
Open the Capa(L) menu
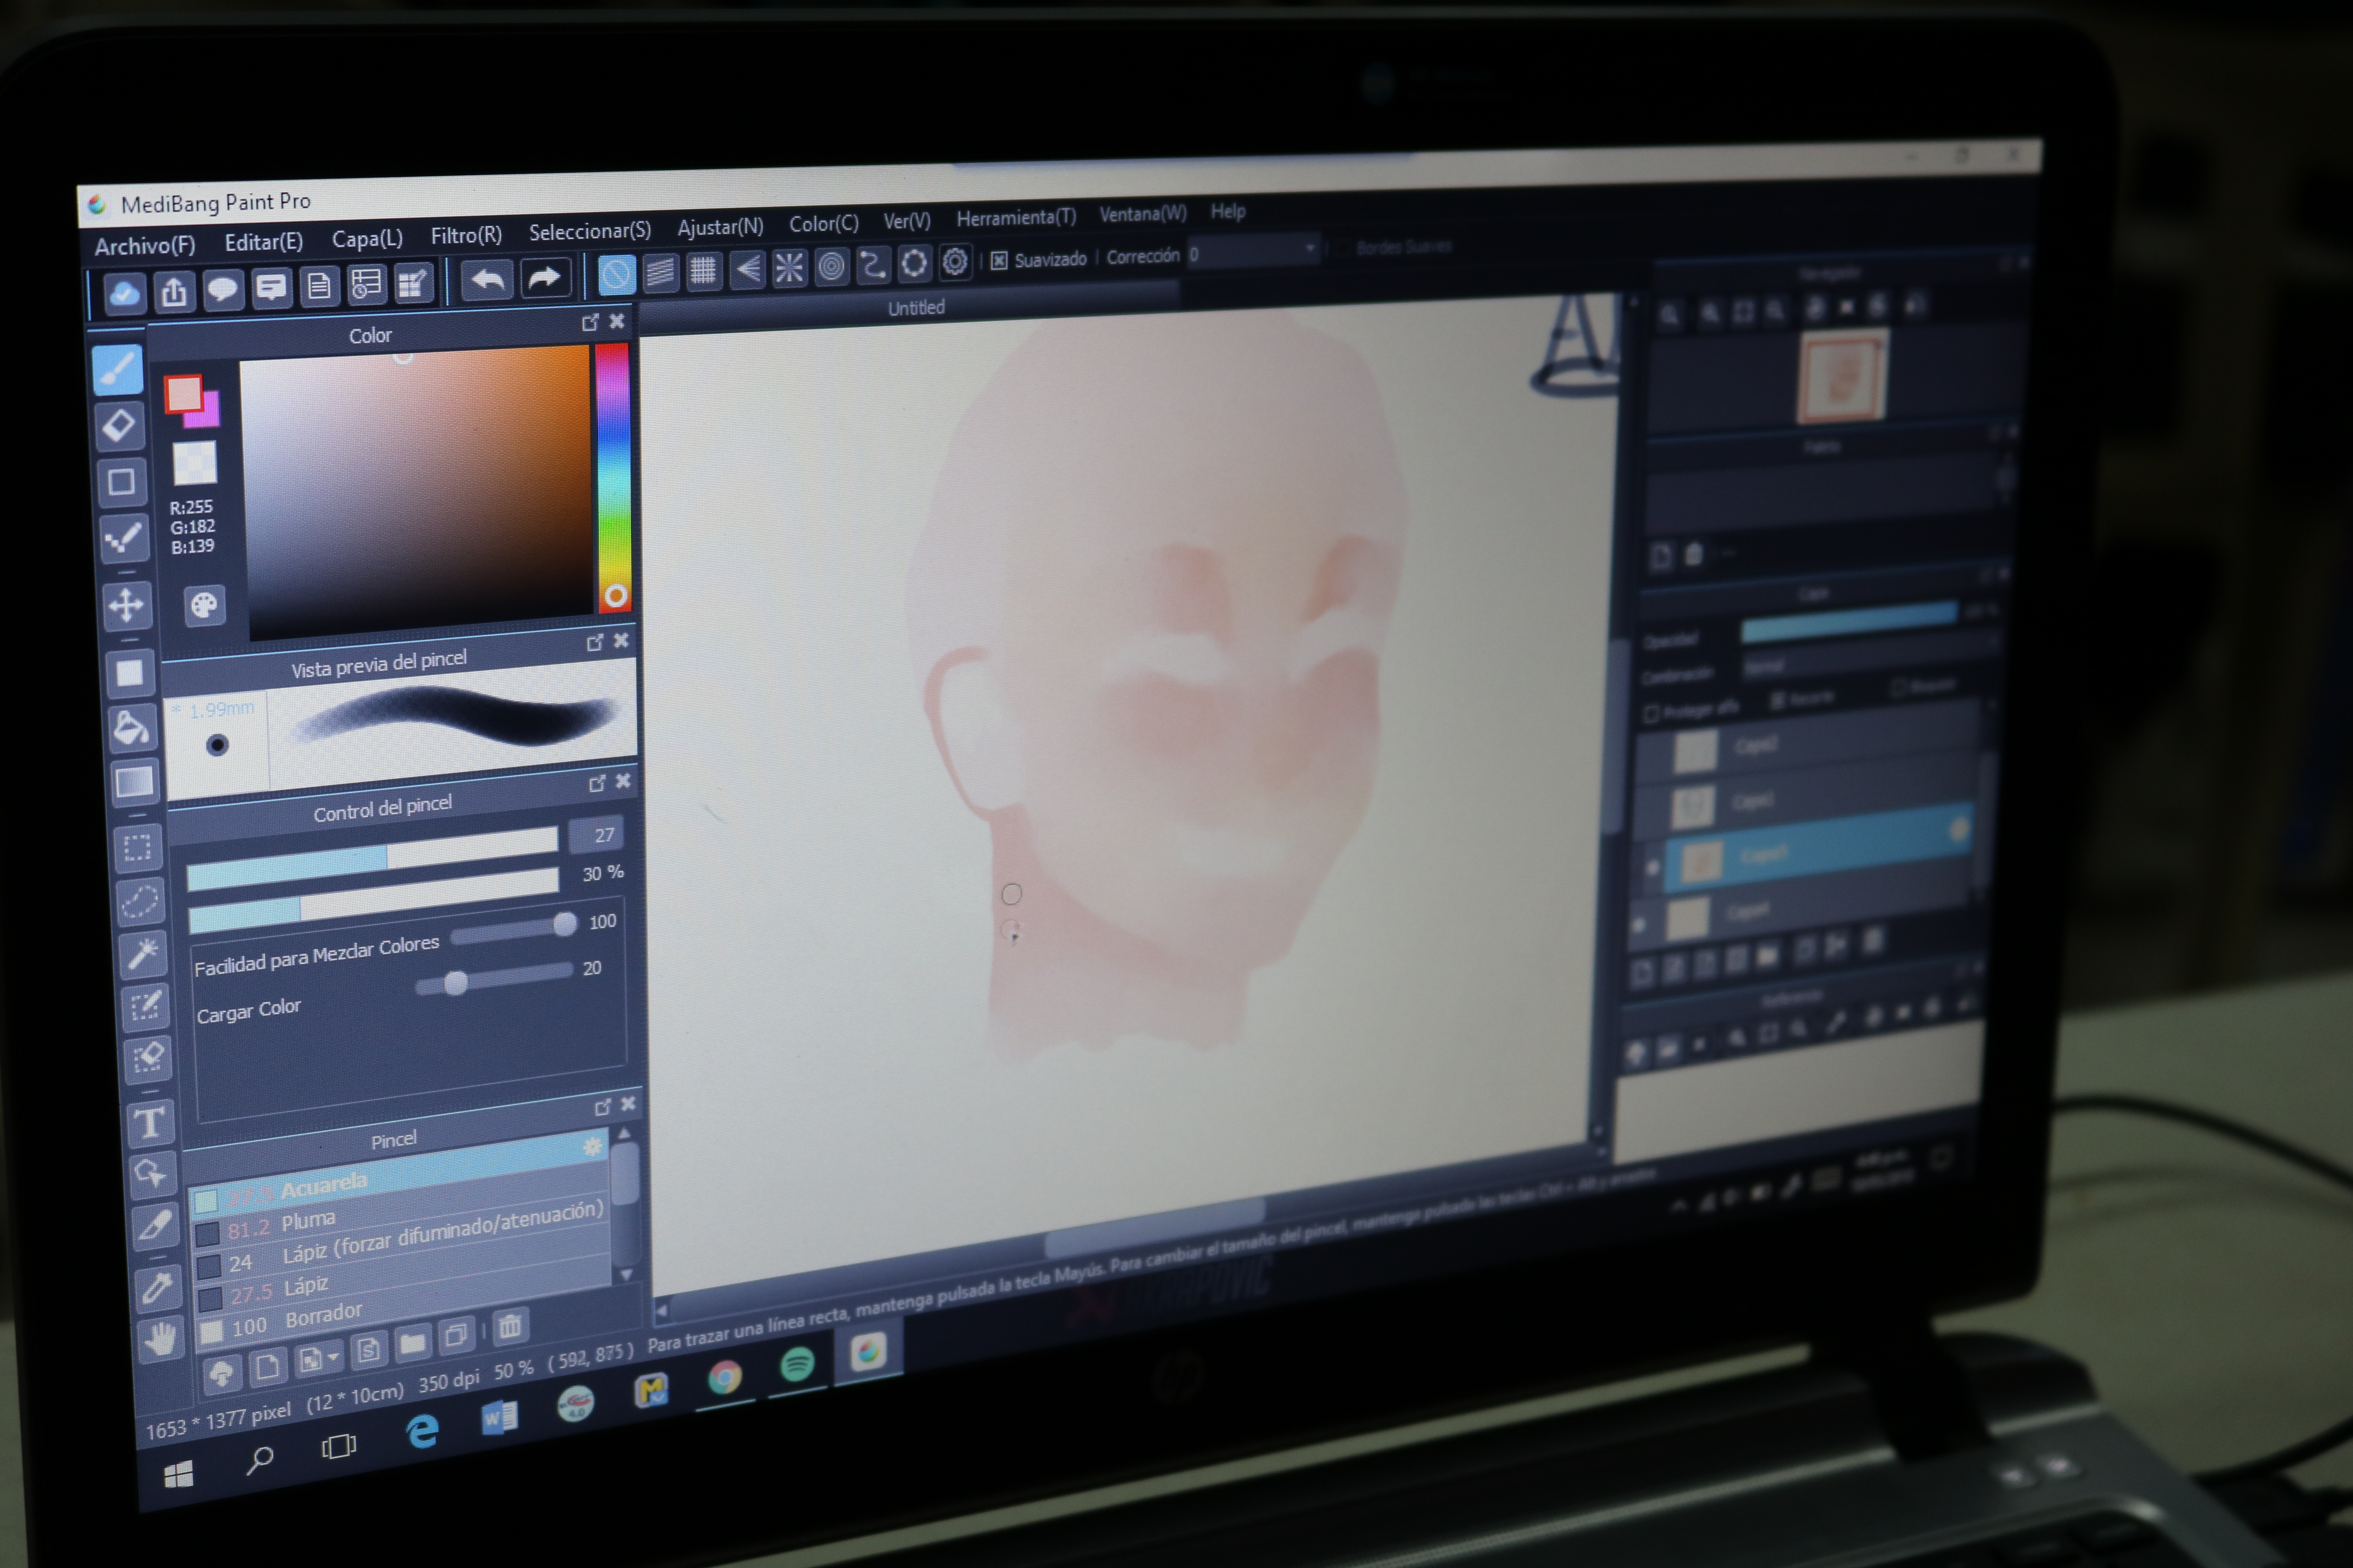(367, 239)
